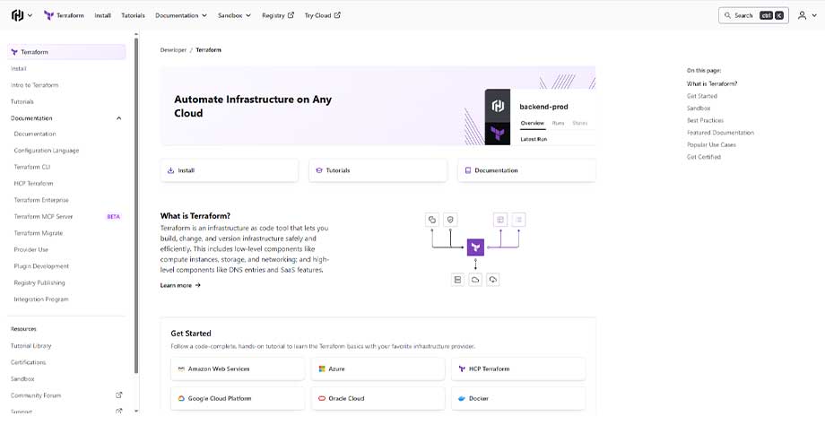Open Tutorials from the top navigation
Image resolution: width=825 pixels, height=425 pixels.
click(x=133, y=16)
